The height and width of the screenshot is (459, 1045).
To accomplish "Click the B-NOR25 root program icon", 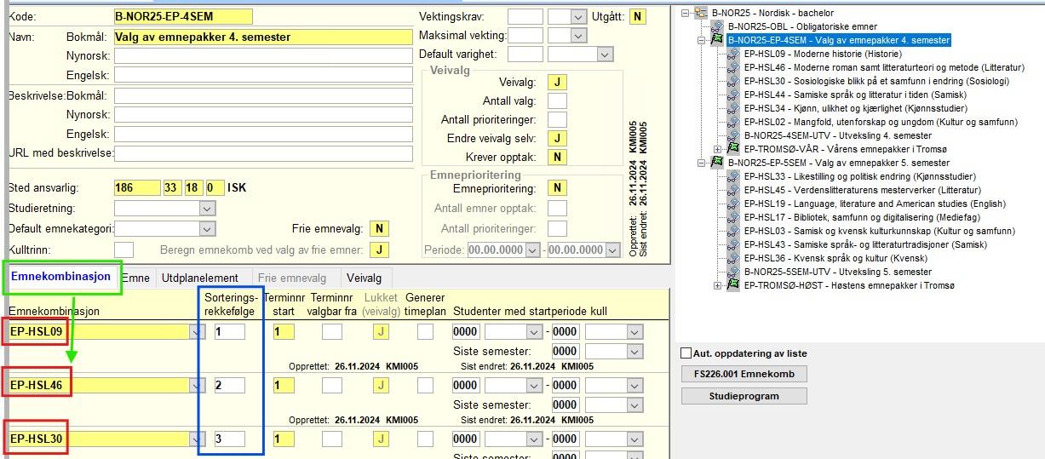I will (701, 13).
